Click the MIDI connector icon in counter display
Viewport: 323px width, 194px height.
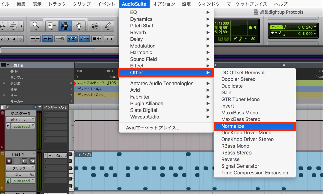pos(250,27)
